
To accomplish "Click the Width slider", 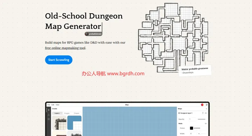I will pyautogui.click(x=202, y=134).
